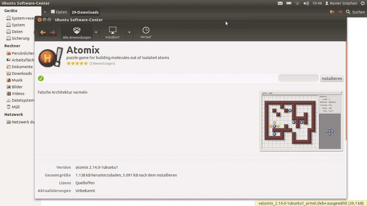Open Sicherung drive in file manager sidebar
This screenshot has height=206, width=367.
click(x=18, y=38)
